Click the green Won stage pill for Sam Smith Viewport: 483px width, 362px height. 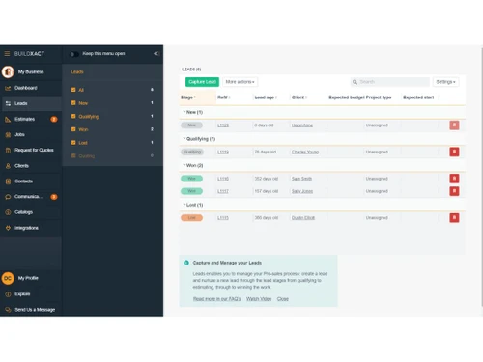[191, 179]
